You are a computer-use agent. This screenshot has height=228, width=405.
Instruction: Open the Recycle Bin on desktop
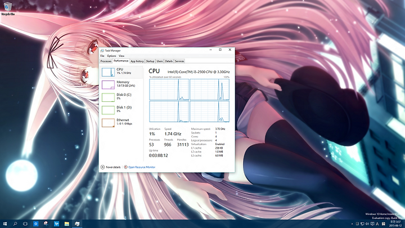tap(8, 8)
